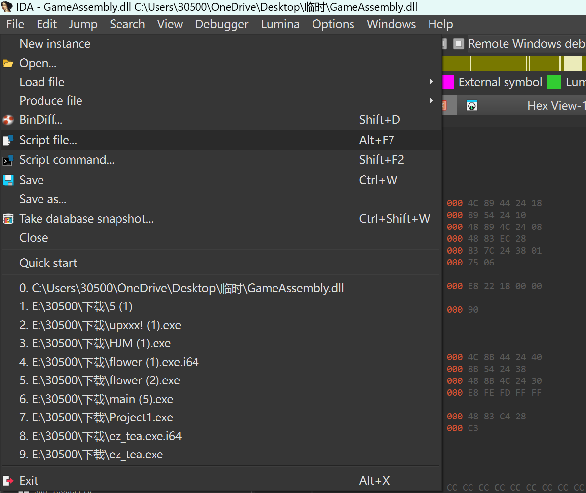
Task: Open the Search menu
Action: (x=127, y=24)
